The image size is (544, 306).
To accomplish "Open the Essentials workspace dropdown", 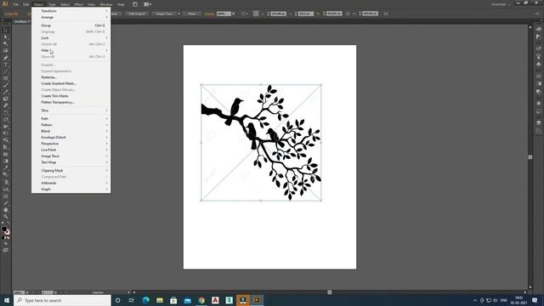I will pyautogui.click(x=501, y=4).
